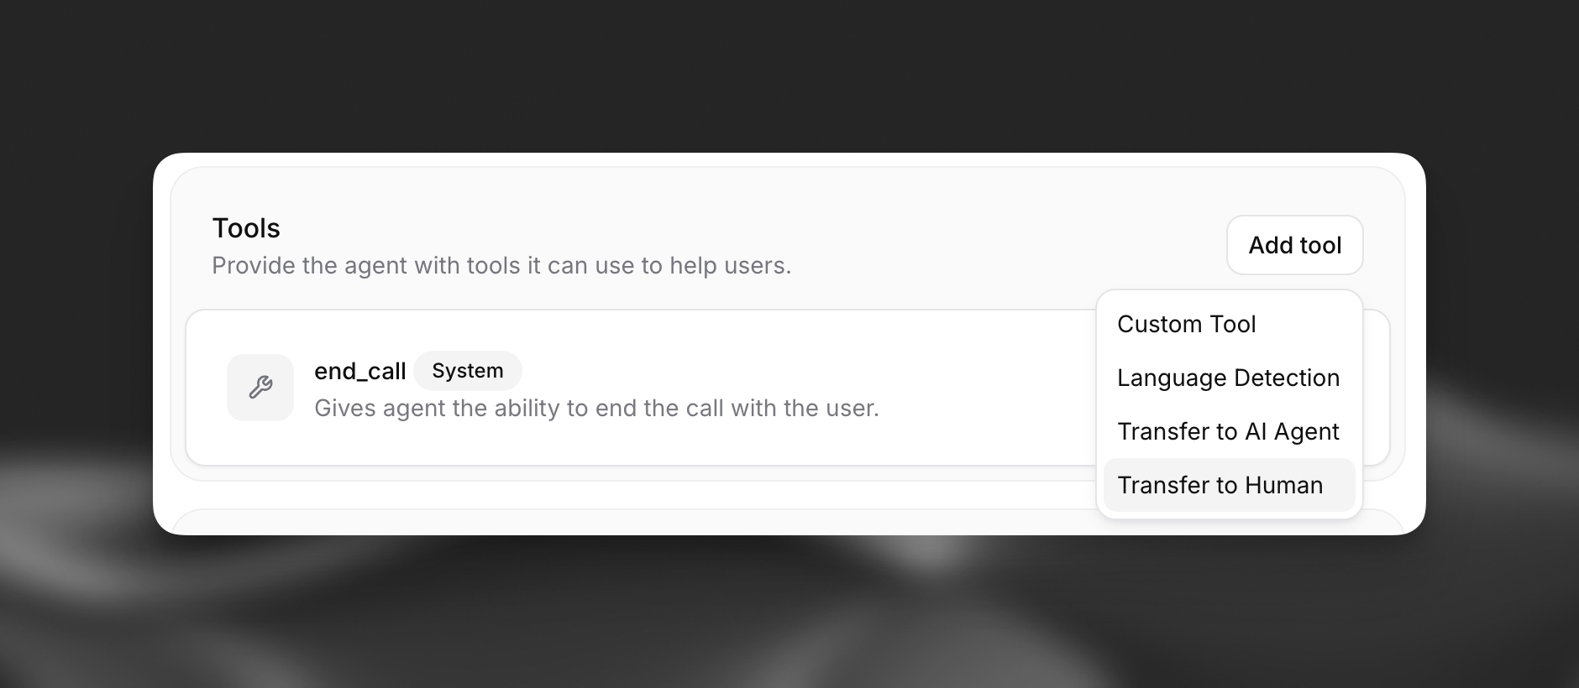This screenshot has width=1579, height=688.
Task: Select Language Detection option
Action: click(x=1227, y=378)
